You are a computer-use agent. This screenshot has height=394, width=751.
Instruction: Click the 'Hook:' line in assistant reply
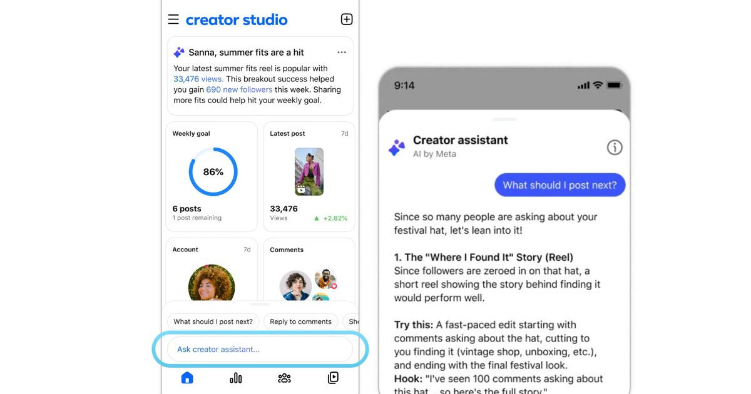coord(498,378)
